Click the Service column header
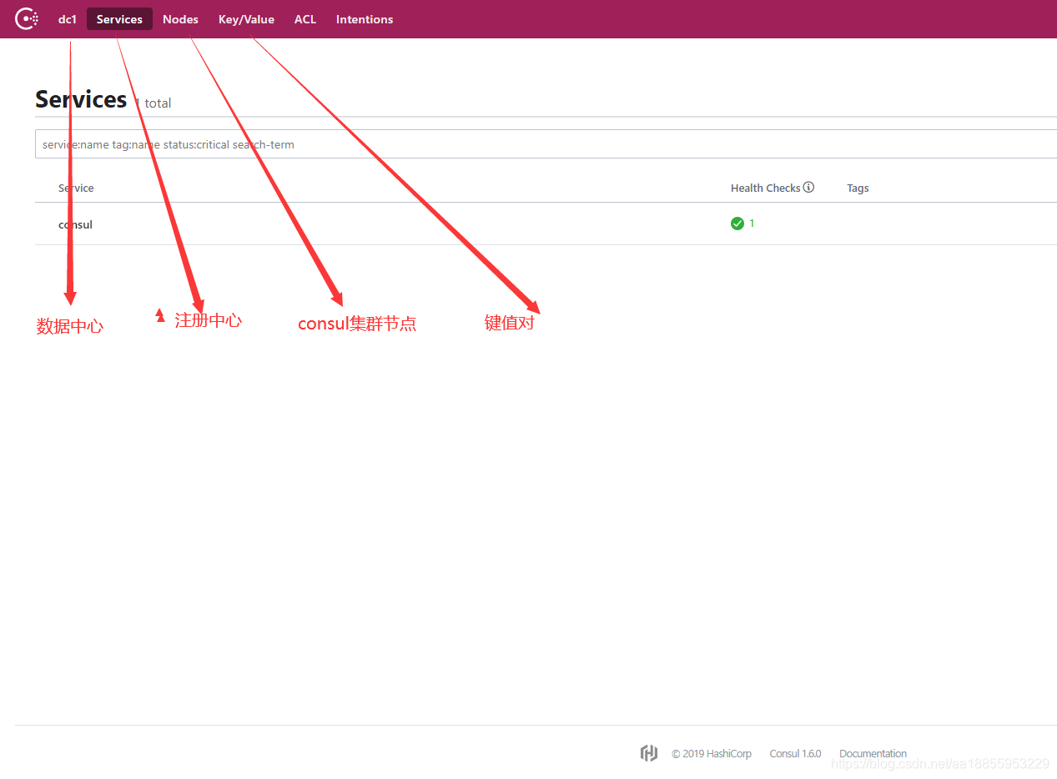The width and height of the screenshot is (1057, 779). 76,188
